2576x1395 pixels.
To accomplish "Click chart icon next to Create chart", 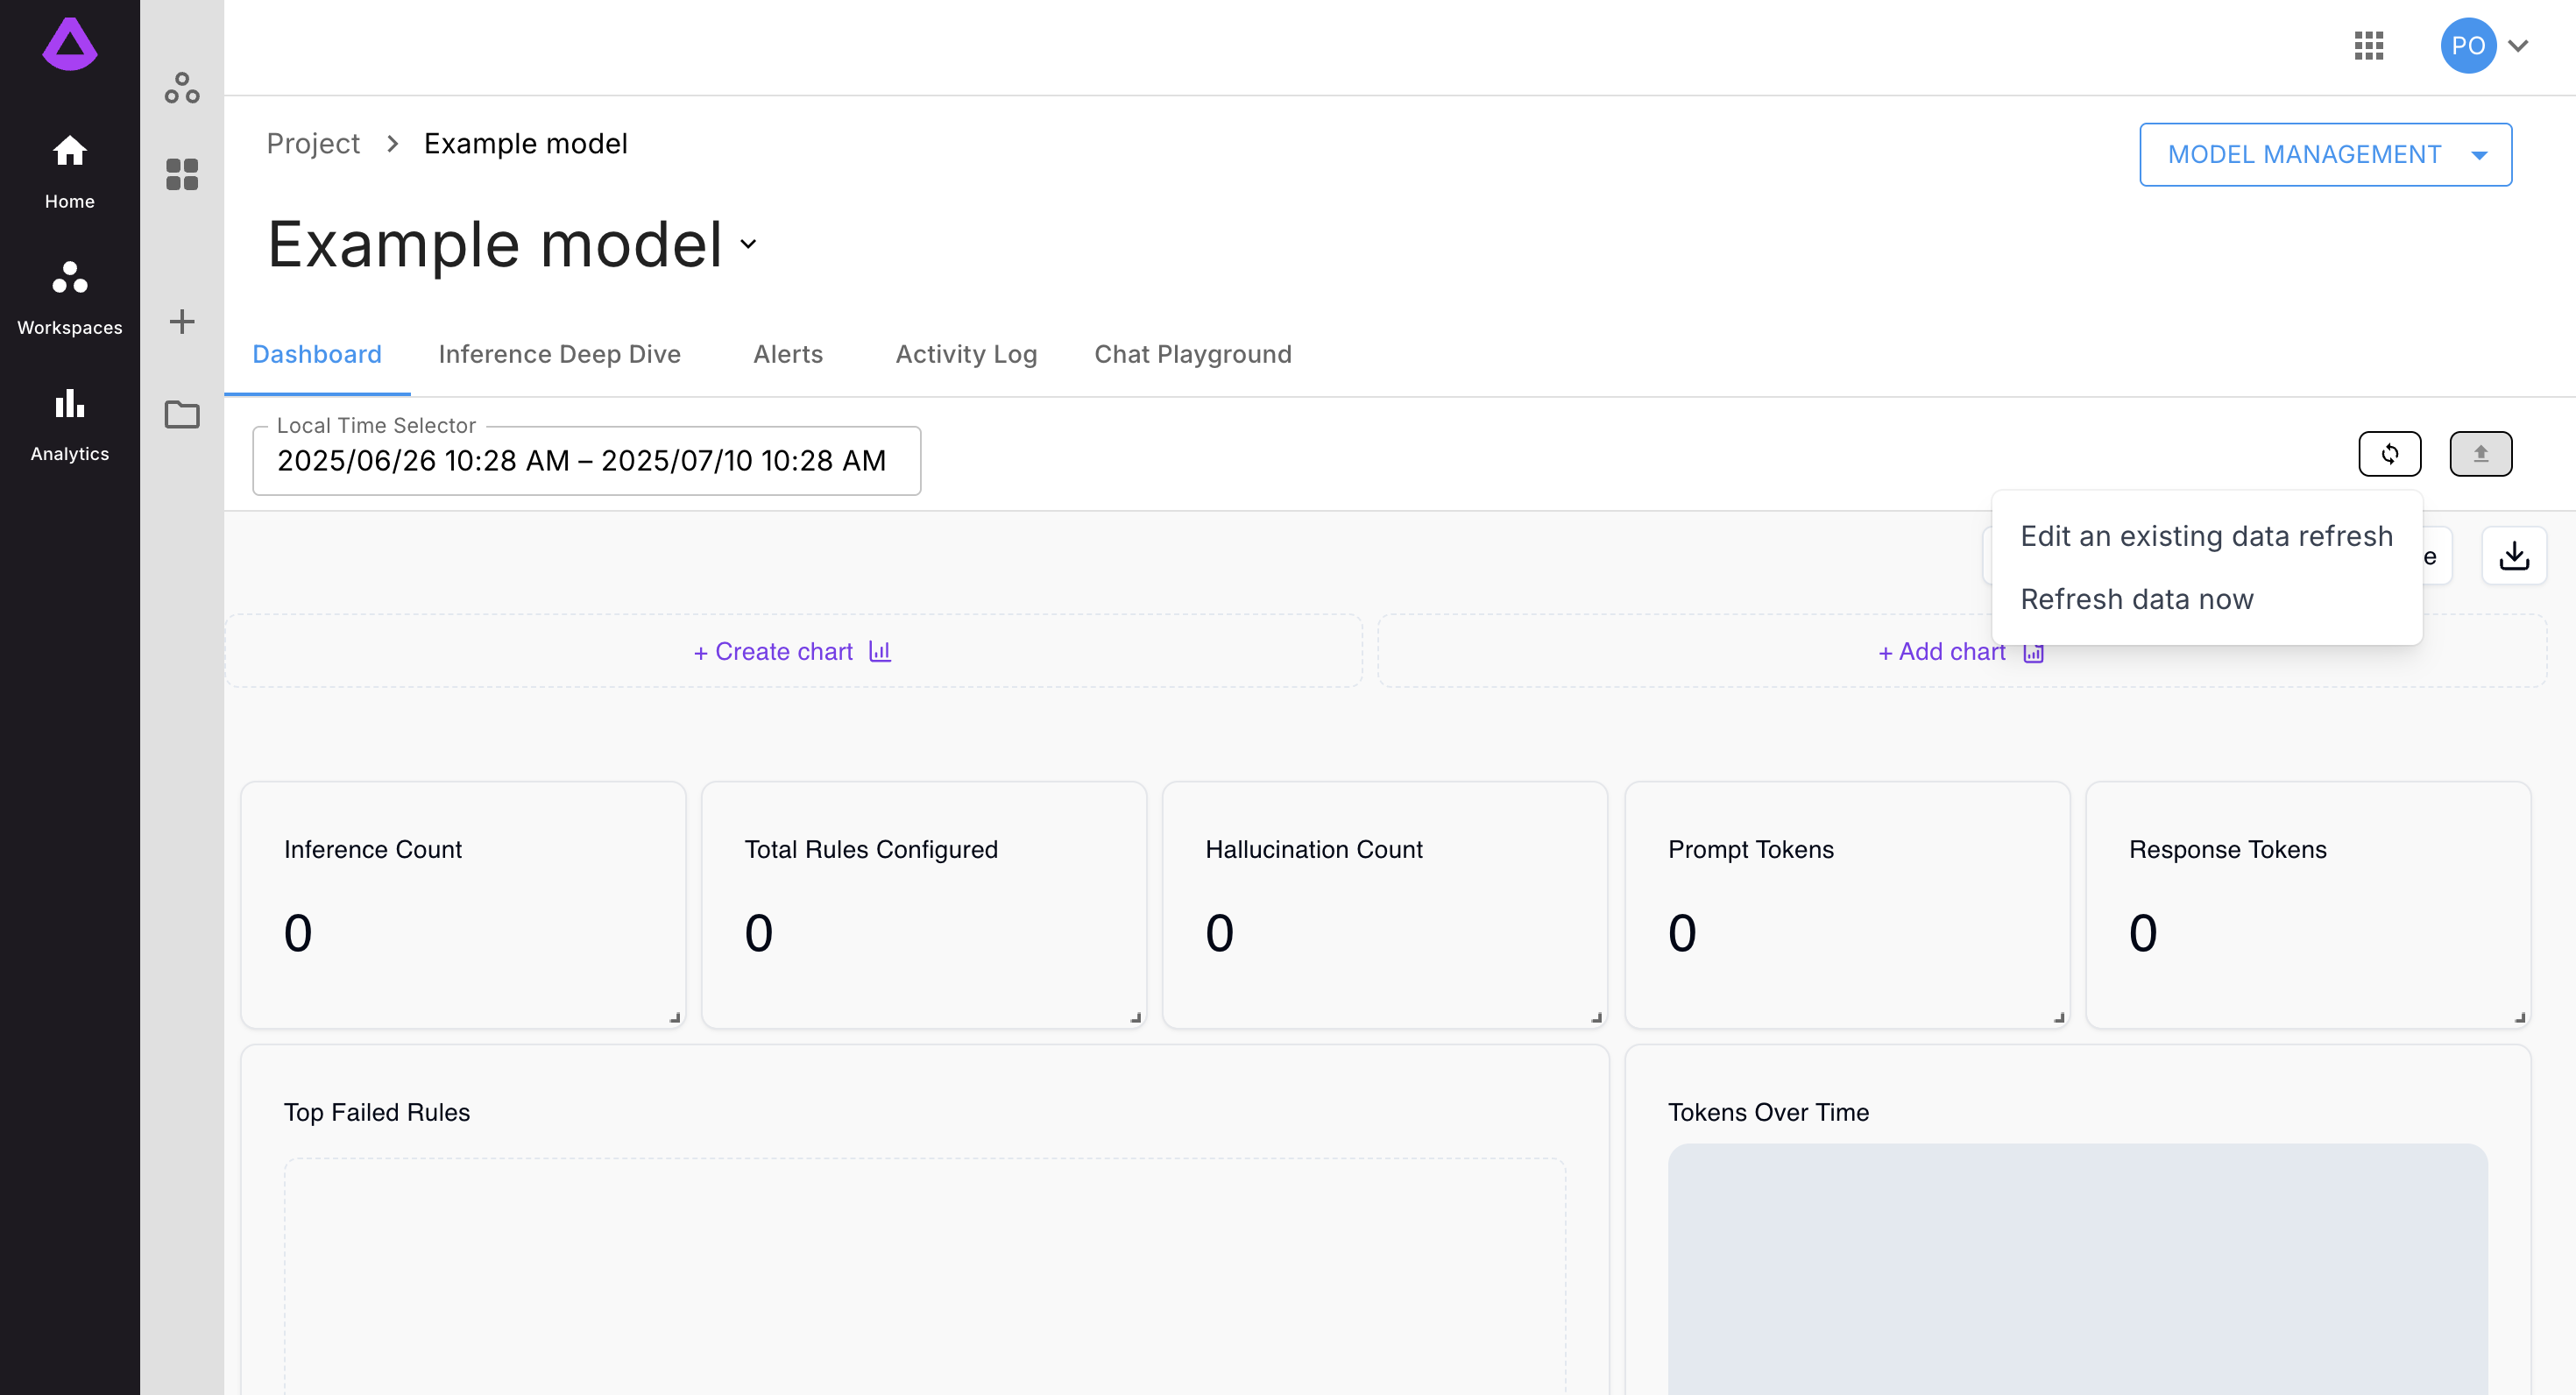I will tap(880, 651).
